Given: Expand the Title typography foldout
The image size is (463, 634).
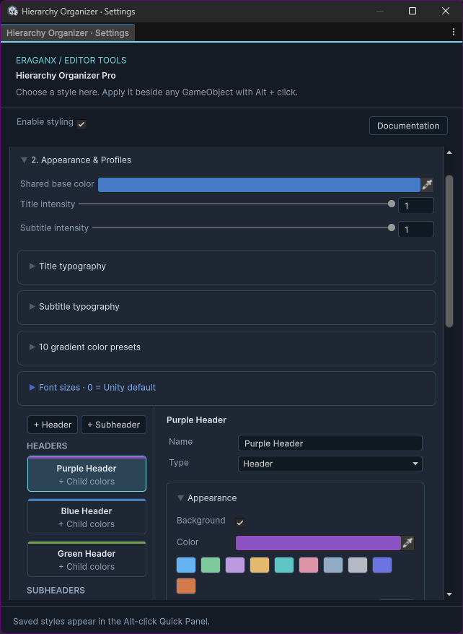Looking at the screenshot, I should pos(32,266).
